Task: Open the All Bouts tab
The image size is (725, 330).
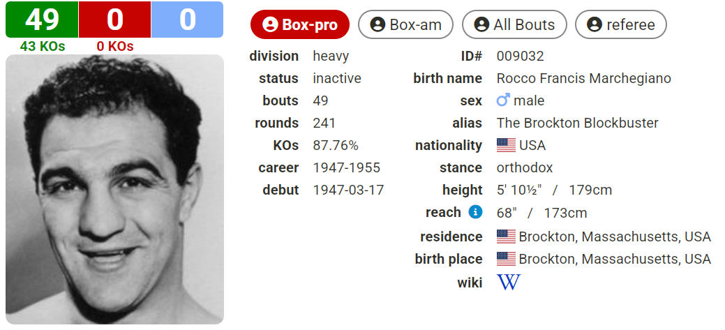Action: pyautogui.click(x=514, y=25)
